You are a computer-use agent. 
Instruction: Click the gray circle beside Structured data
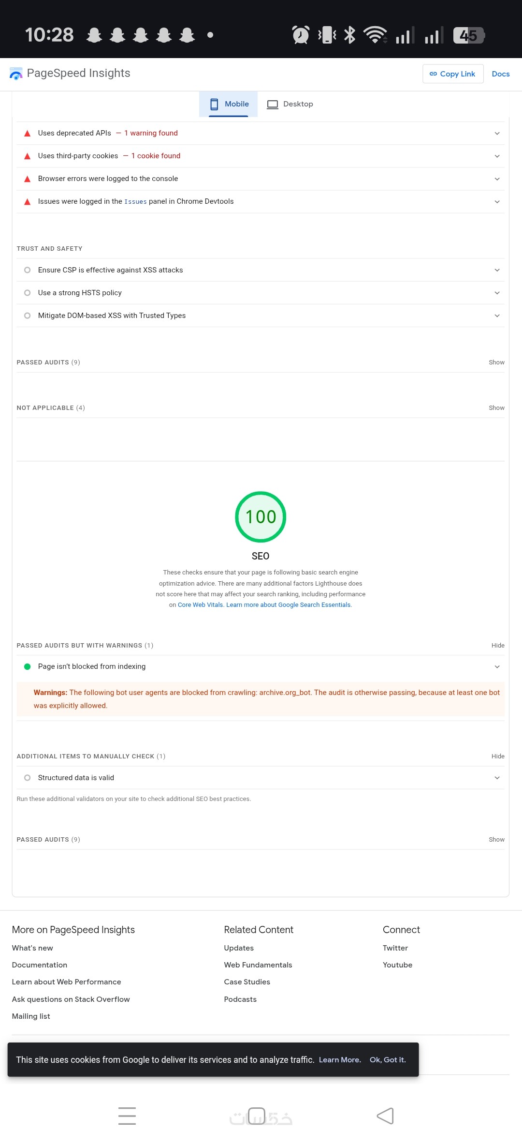click(28, 778)
